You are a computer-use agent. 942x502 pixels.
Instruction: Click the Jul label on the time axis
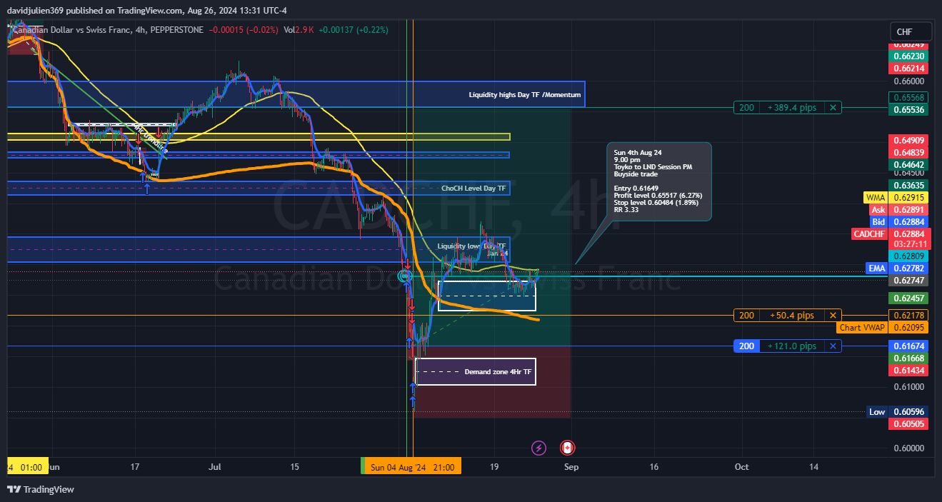point(214,467)
